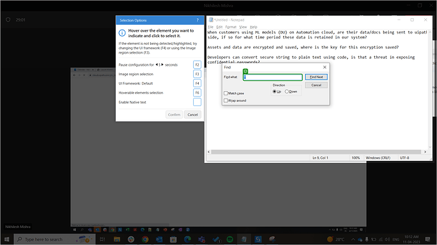Click the 'Nikhilesh Mishra' participant name label
This screenshot has width=437, height=245.
[18, 227]
